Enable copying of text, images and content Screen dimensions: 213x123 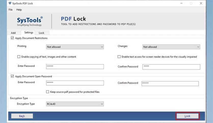[x=19, y=57]
